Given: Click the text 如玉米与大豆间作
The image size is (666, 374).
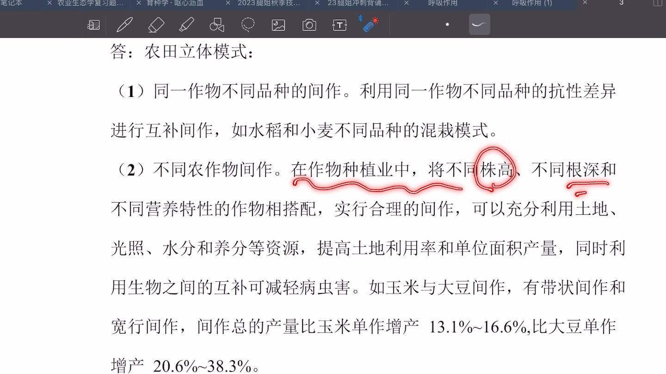Looking at the screenshot, I should (437, 288).
